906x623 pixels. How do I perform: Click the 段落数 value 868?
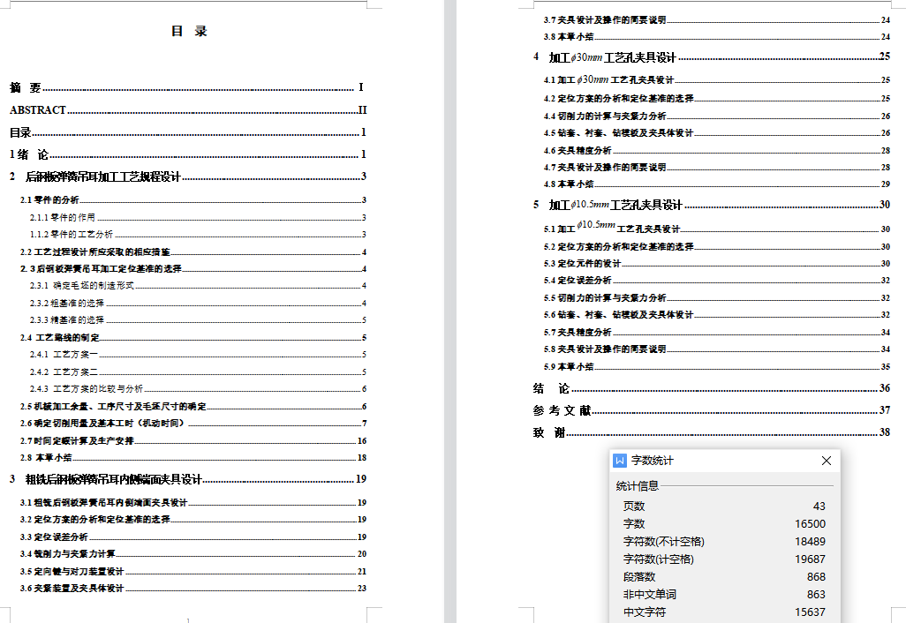click(816, 577)
